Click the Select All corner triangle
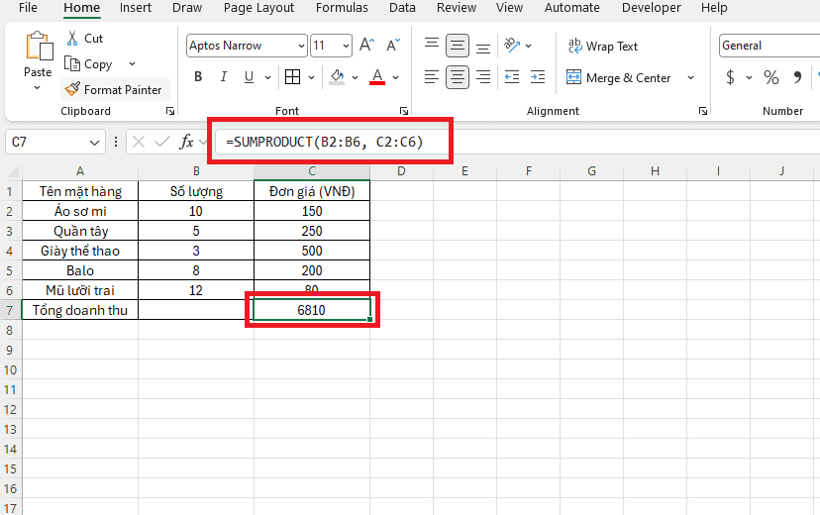Viewport: 820px width, 515px height. coord(13,172)
